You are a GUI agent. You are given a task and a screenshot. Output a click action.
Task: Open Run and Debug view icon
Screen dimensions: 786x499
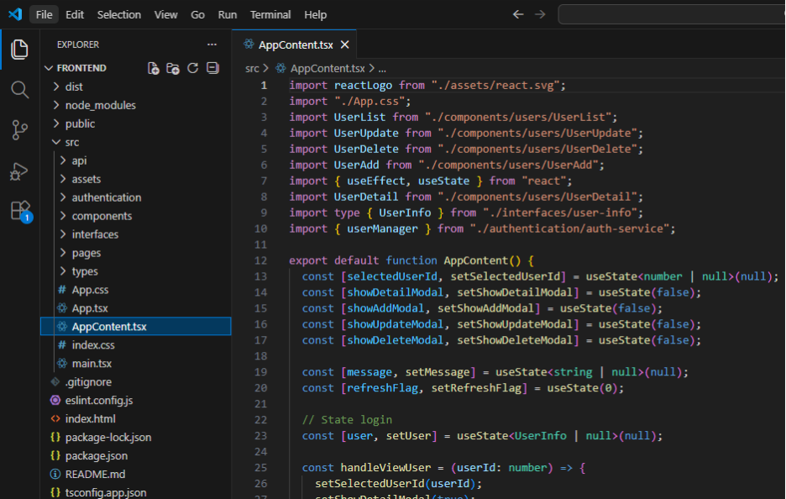point(19,171)
